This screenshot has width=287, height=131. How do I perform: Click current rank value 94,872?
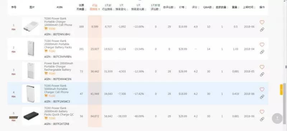pos(95,116)
